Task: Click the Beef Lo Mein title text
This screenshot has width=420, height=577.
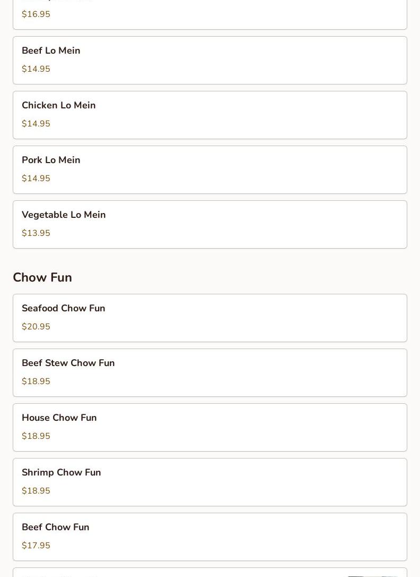Action: [51, 50]
